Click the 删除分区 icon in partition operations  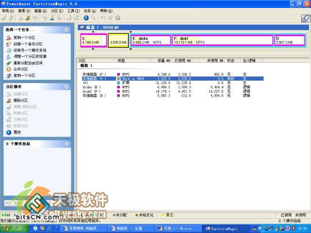[8, 100]
